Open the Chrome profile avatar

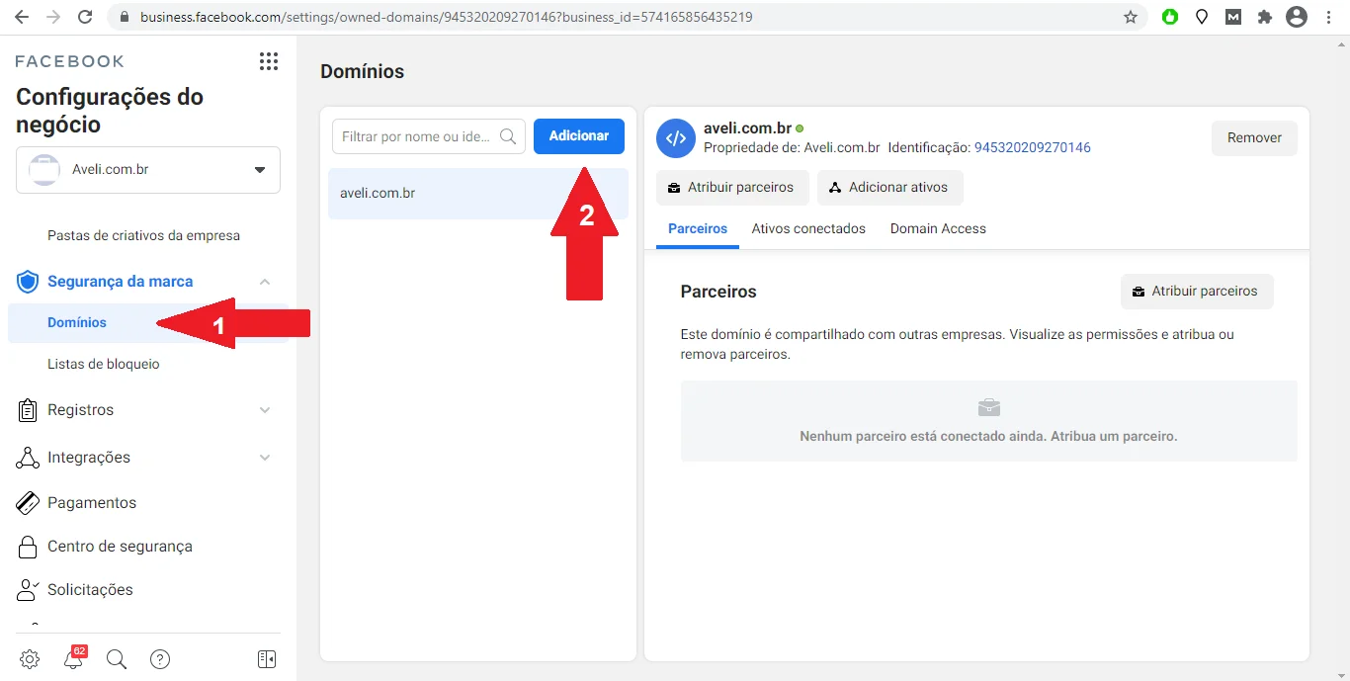coord(1297,17)
